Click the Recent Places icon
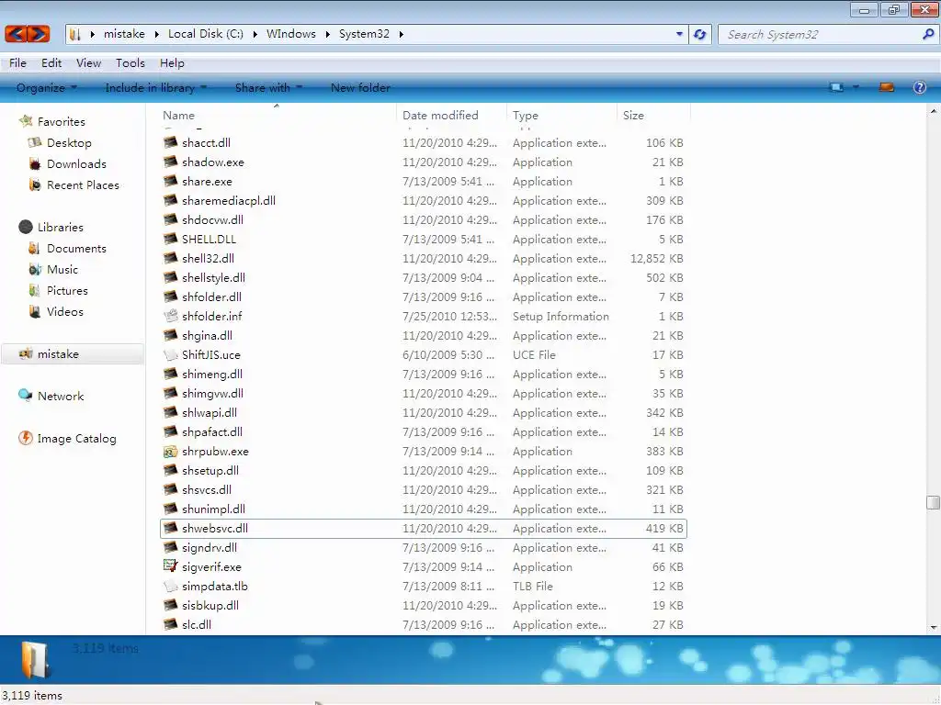Image resolution: width=941 pixels, height=705 pixels. (x=35, y=185)
